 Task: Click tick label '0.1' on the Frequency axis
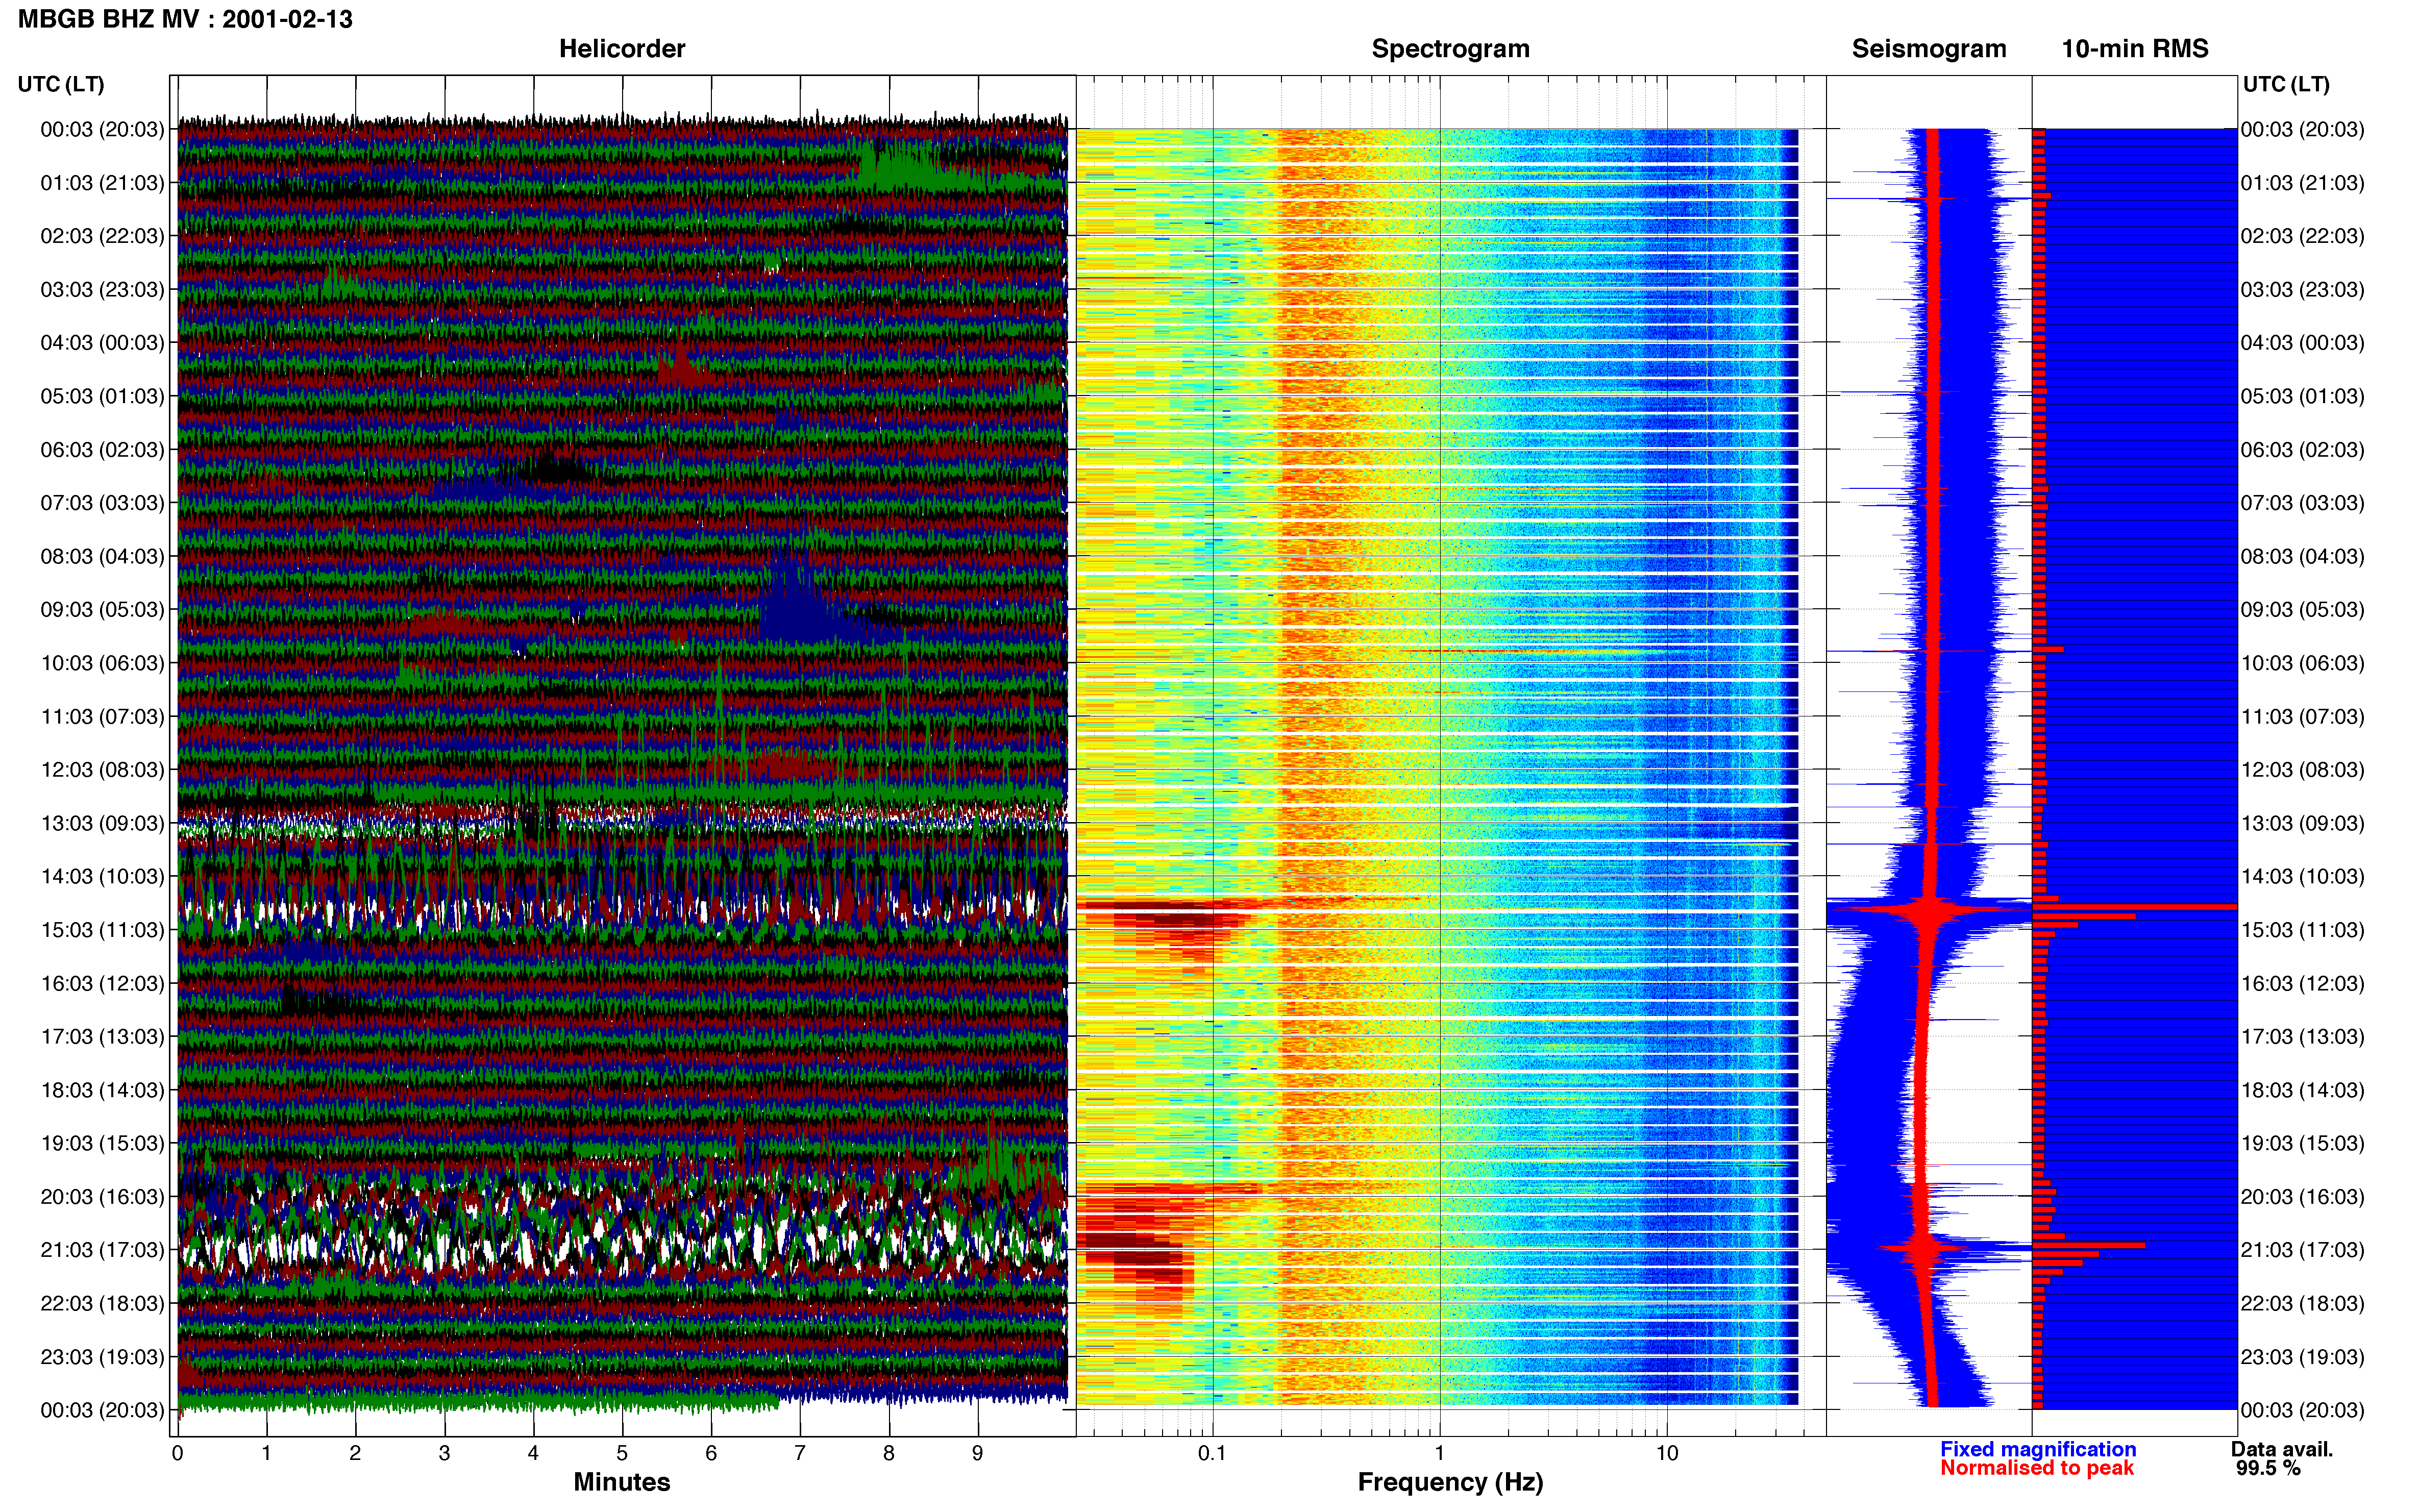1212,1453
